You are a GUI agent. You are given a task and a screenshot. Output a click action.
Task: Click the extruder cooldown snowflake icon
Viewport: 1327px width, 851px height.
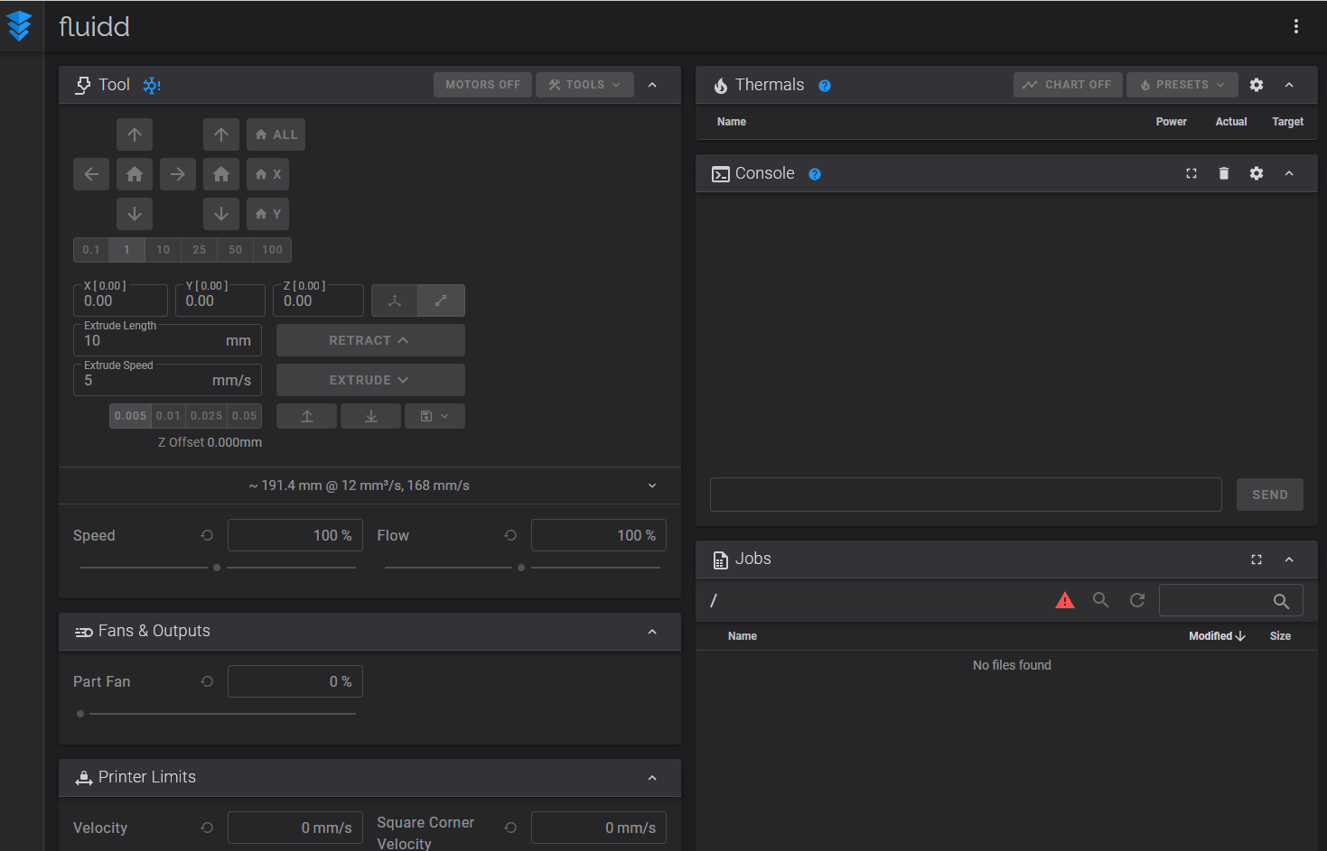[x=151, y=84]
